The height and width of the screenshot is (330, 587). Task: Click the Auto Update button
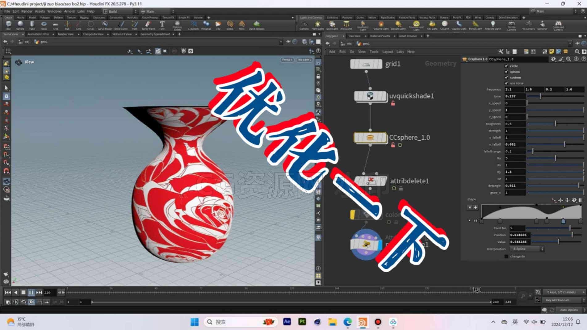(x=569, y=310)
